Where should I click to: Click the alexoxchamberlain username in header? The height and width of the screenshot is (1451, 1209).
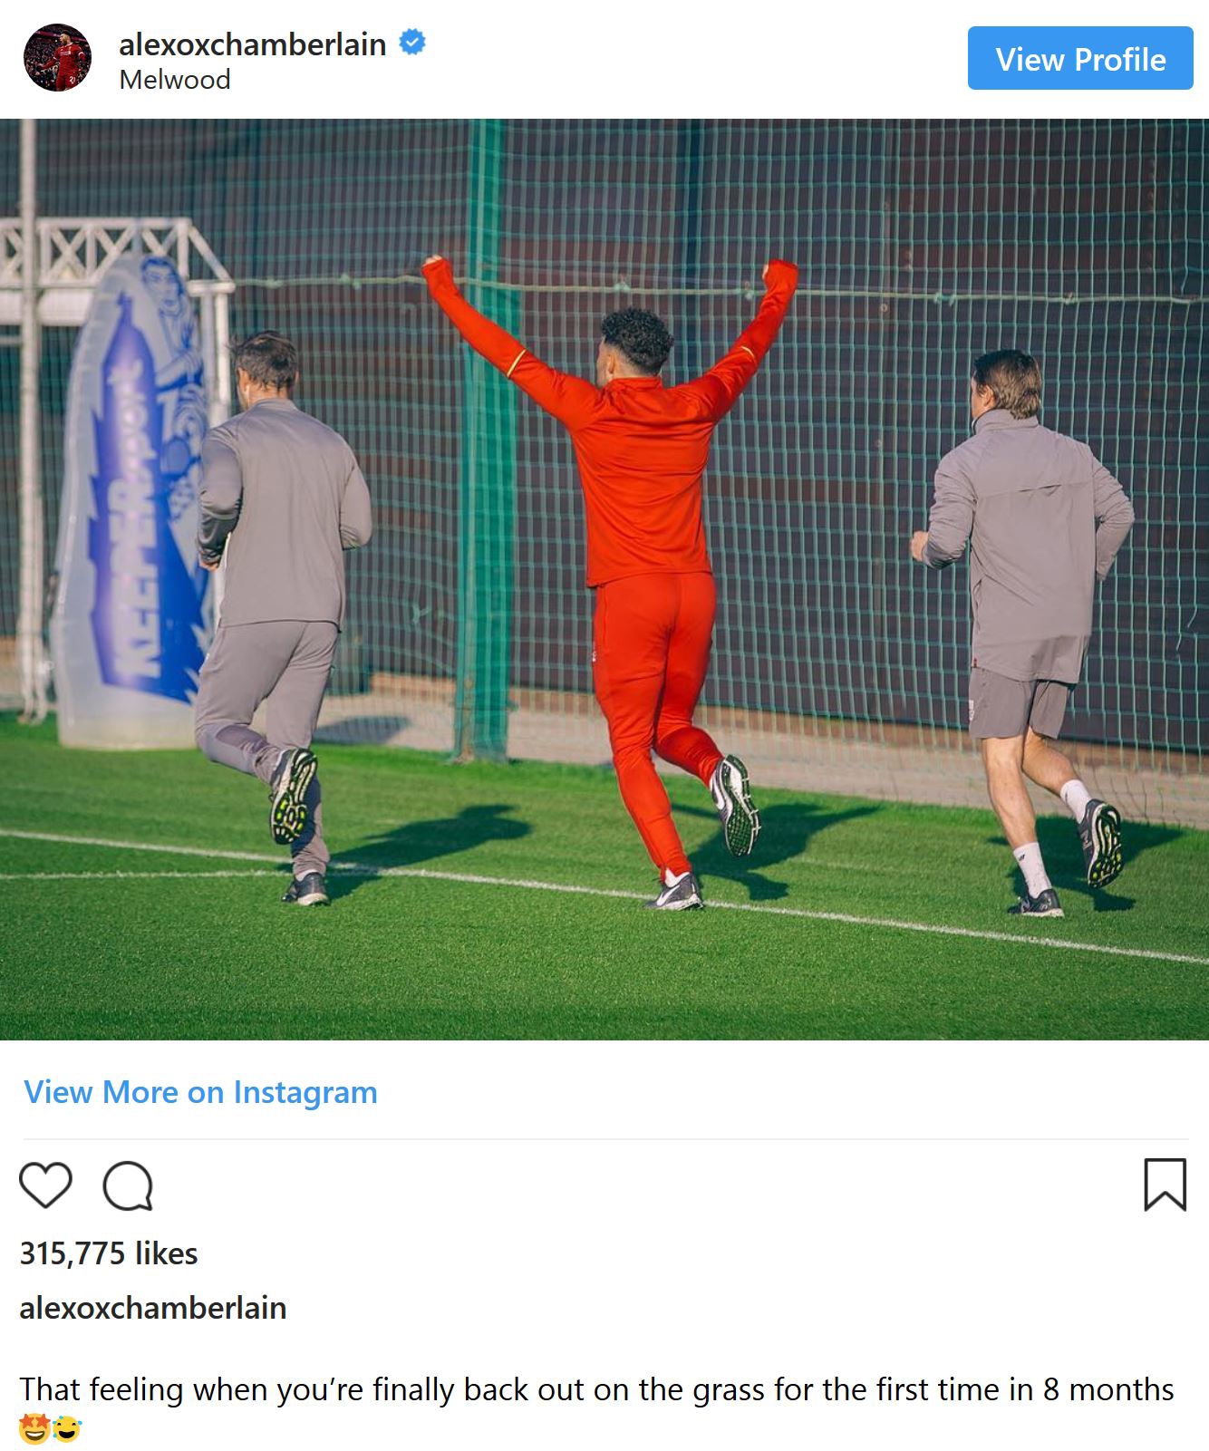click(x=253, y=44)
